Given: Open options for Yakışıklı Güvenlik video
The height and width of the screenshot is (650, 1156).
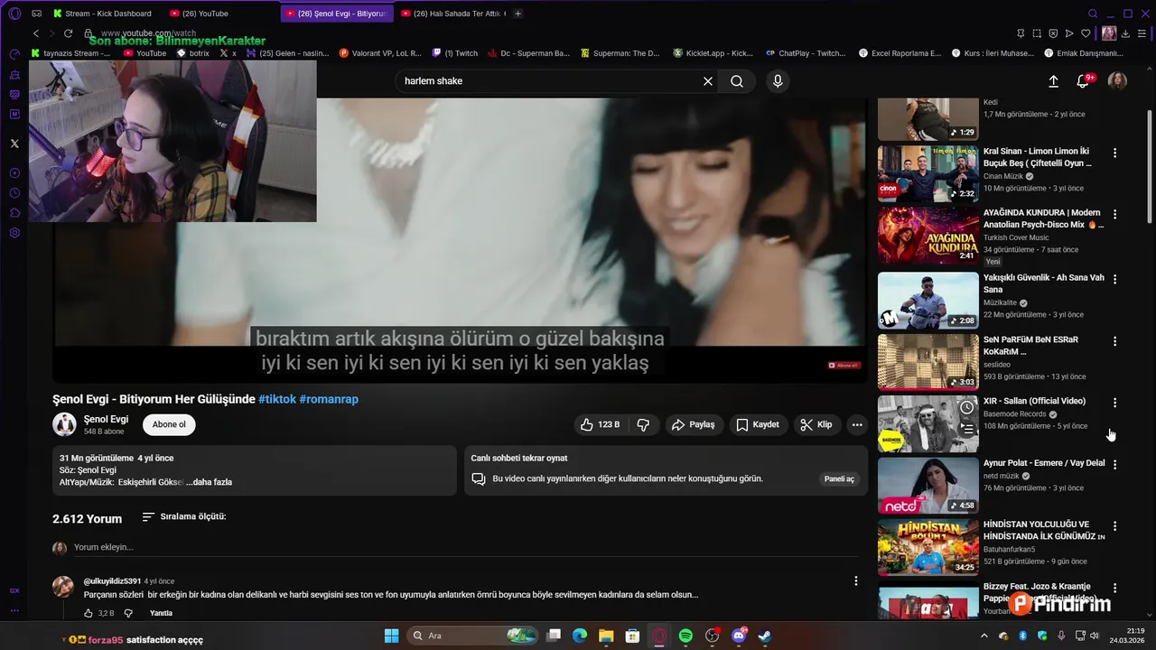Looking at the screenshot, I should [1114, 280].
